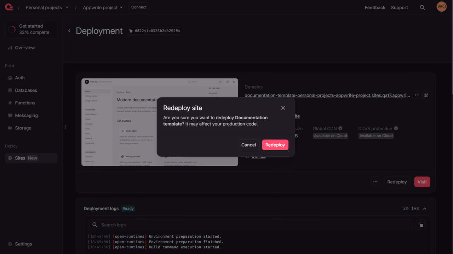Image resolution: width=453 pixels, height=254 pixels.
Task: Open the WO user avatar menu
Action: click(x=442, y=7)
